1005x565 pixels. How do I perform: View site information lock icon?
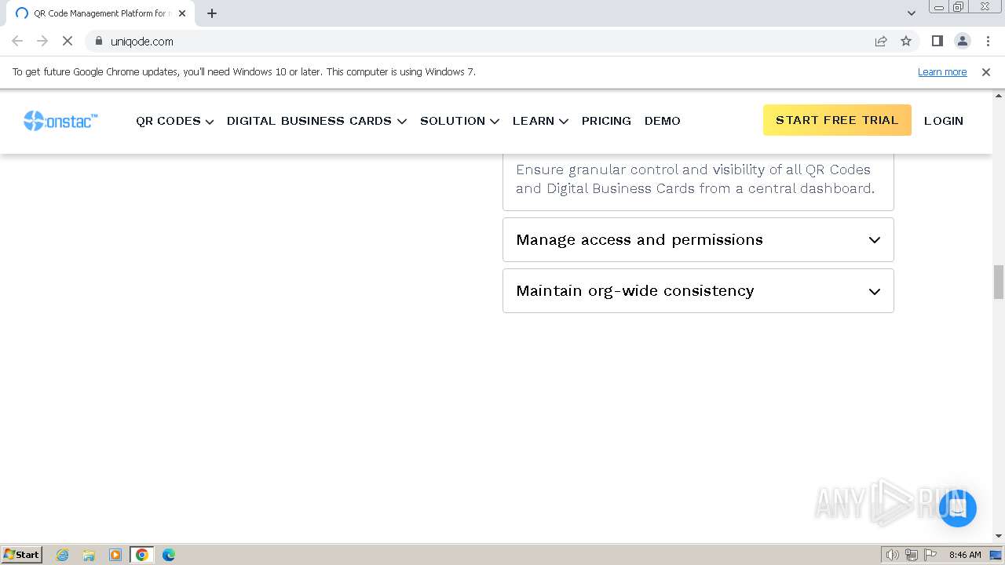(98, 41)
